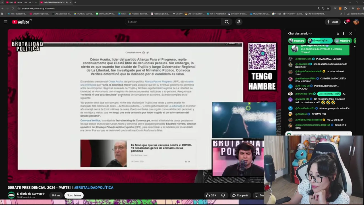Screen dimensions: 364x205
Task: Click @josesiqfried3441 reply chip in chat
Action: 329,94
